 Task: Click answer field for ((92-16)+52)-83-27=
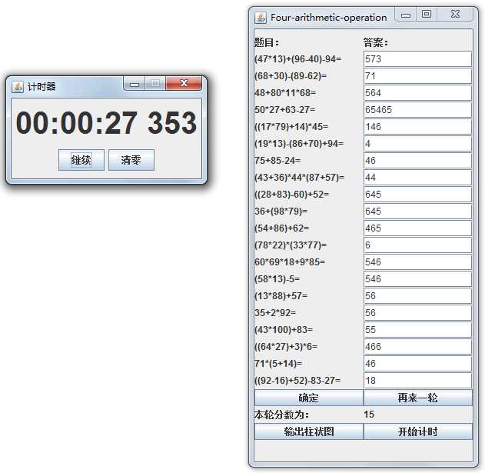pos(417,381)
